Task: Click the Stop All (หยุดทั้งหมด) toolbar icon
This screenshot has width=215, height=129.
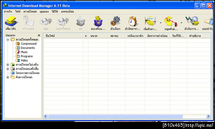Action: pyautogui.click(x=63, y=21)
